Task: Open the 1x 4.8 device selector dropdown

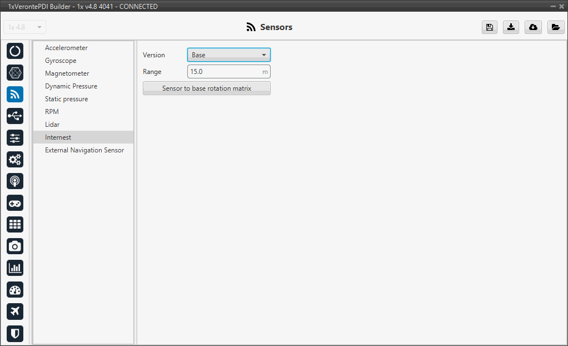Action: [x=25, y=27]
